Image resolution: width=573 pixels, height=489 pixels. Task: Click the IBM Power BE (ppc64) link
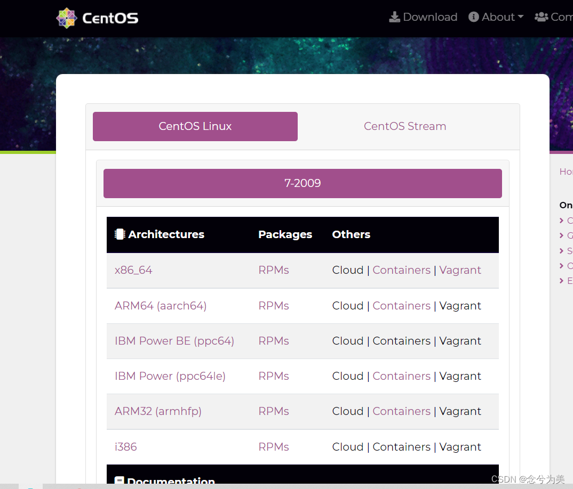point(174,341)
